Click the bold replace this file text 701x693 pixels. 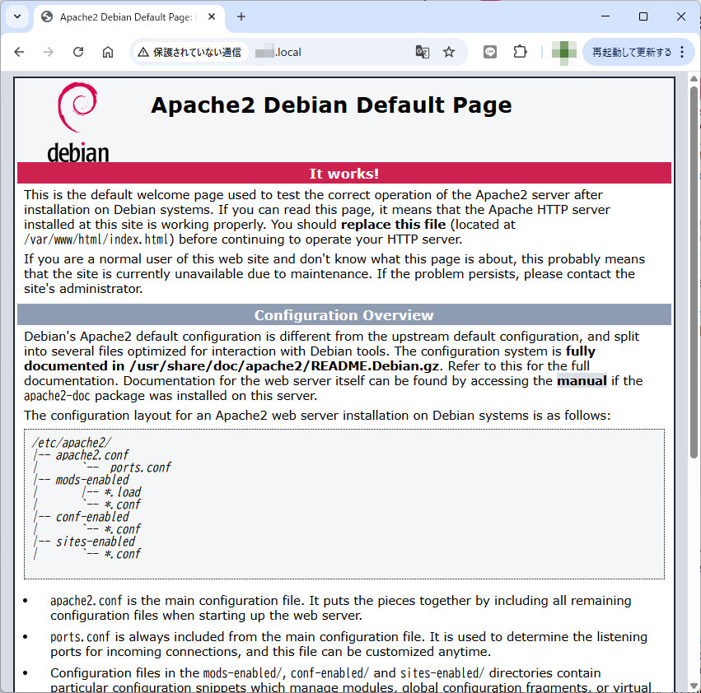[x=394, y=225]
